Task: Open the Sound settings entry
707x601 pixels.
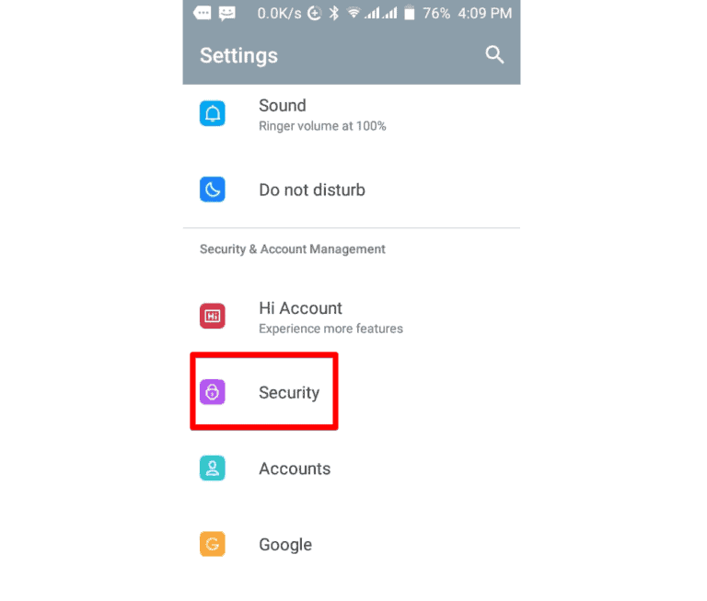Action: point(352,114)
